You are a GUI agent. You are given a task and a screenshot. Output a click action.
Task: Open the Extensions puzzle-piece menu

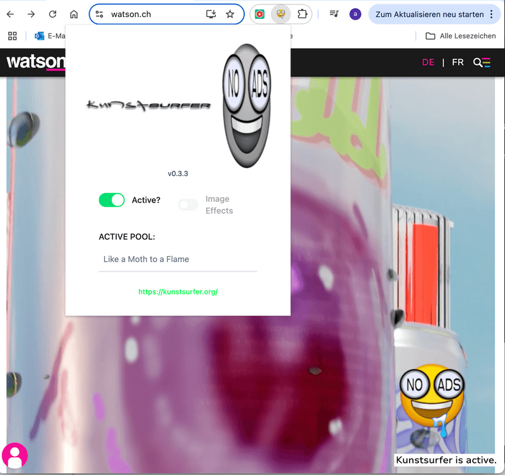coord(302,14)
